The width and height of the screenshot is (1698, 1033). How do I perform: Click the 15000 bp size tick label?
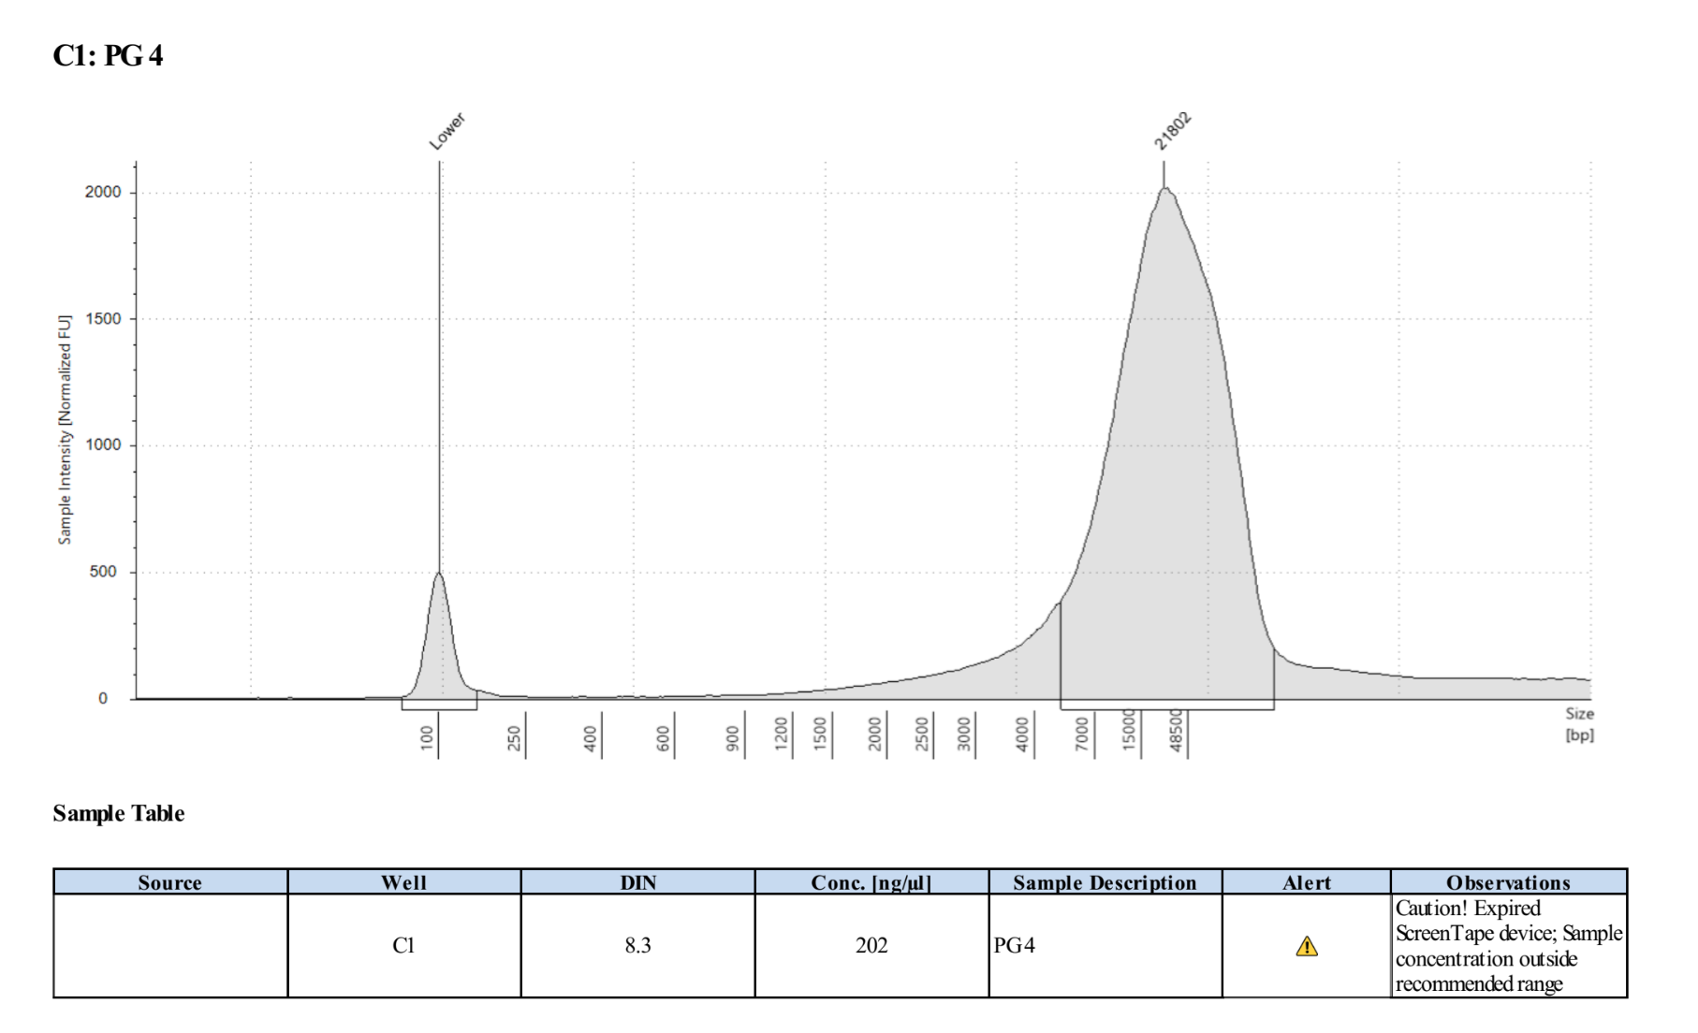[1129, 731]
